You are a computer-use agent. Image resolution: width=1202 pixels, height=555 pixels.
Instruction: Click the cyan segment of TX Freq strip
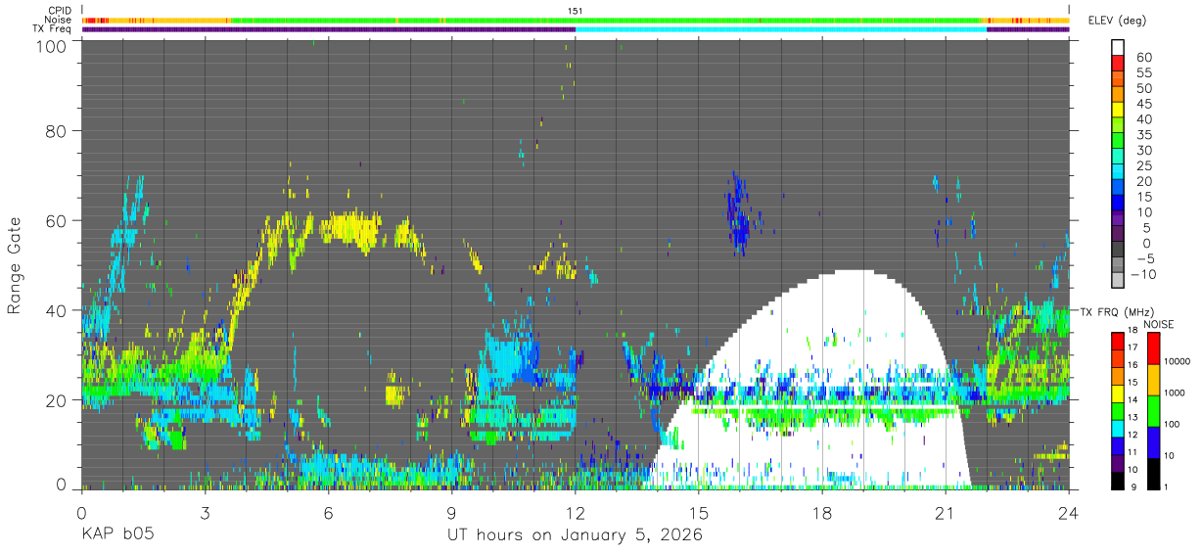click(781, 29)
